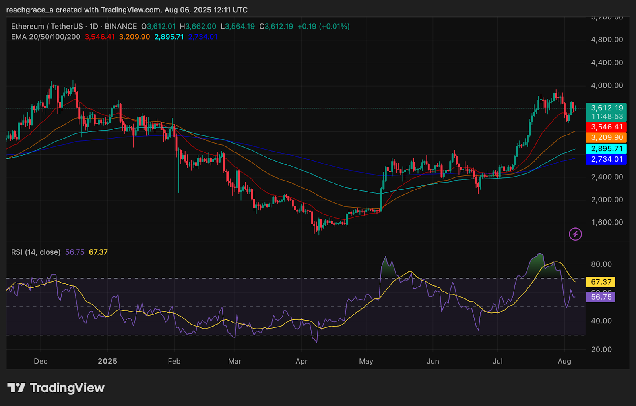Click the lightning bolt instant-trading icon

coord(575,234)
